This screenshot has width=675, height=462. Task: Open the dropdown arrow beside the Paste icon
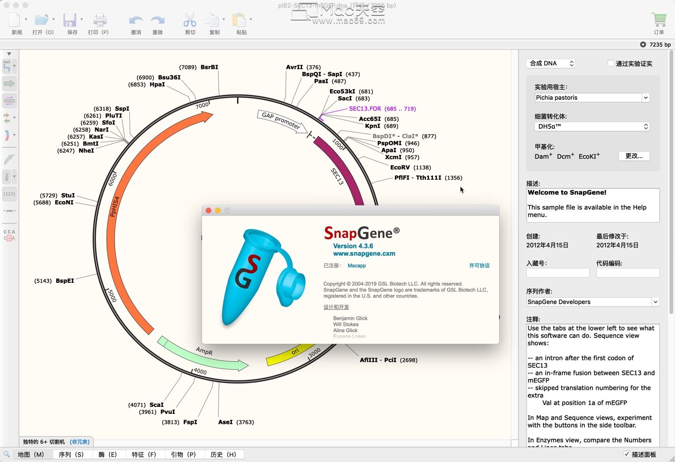(251, 20)
